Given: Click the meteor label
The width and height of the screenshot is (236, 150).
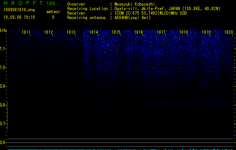Looking at the screenshot, I should click(53, 12).
